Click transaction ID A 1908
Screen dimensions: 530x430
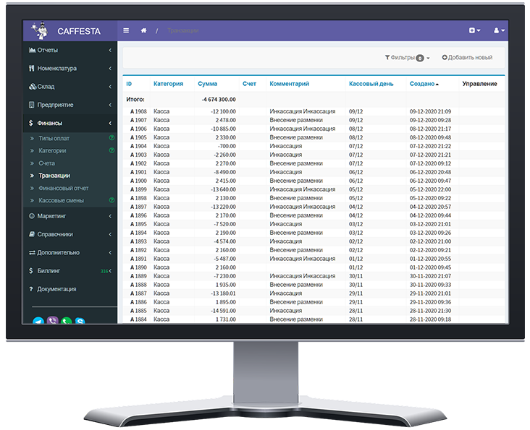[138, 111]
